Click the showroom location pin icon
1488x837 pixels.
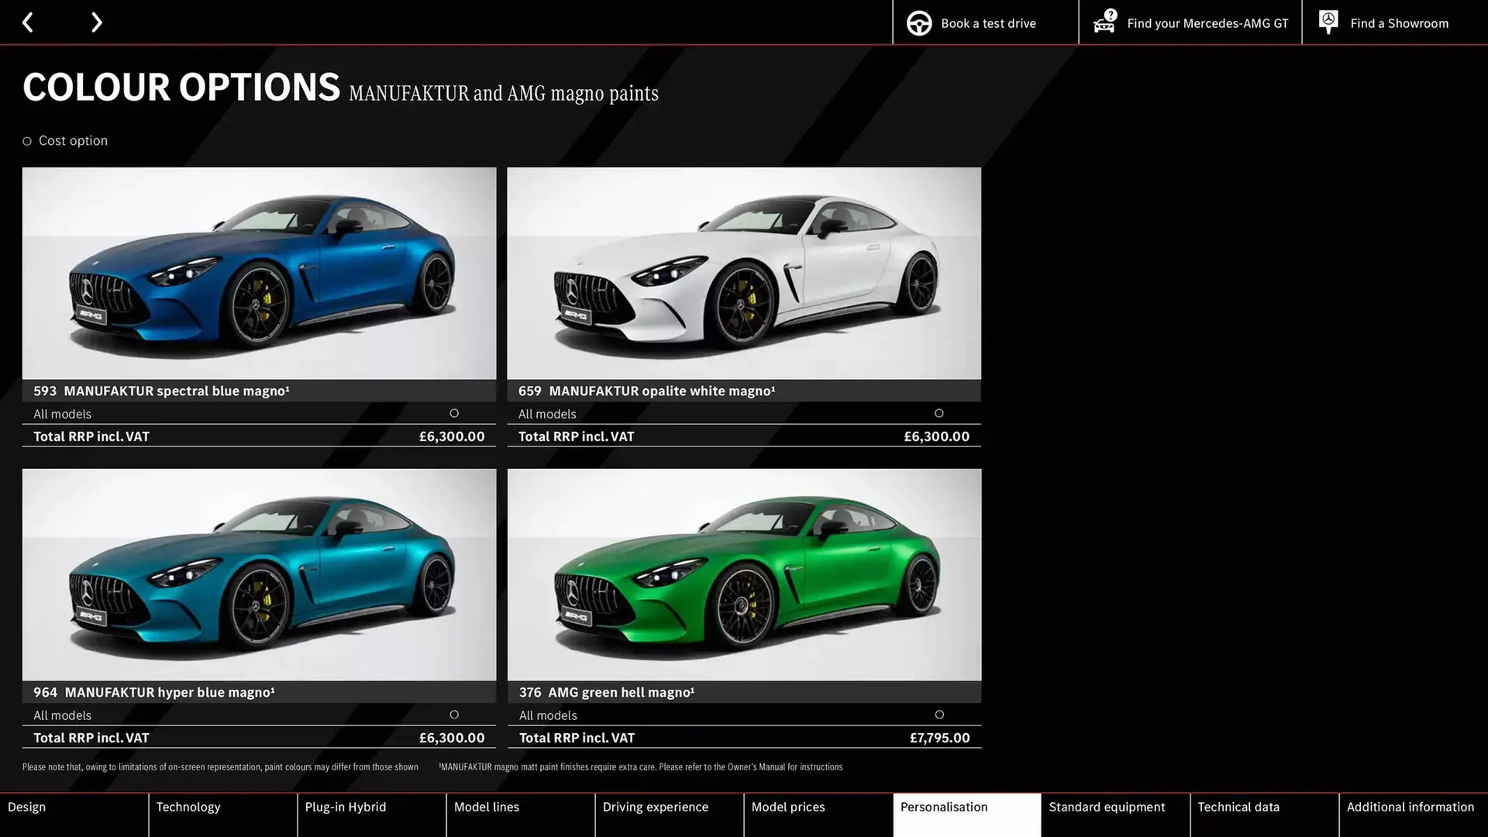[x=1328, y=22]
